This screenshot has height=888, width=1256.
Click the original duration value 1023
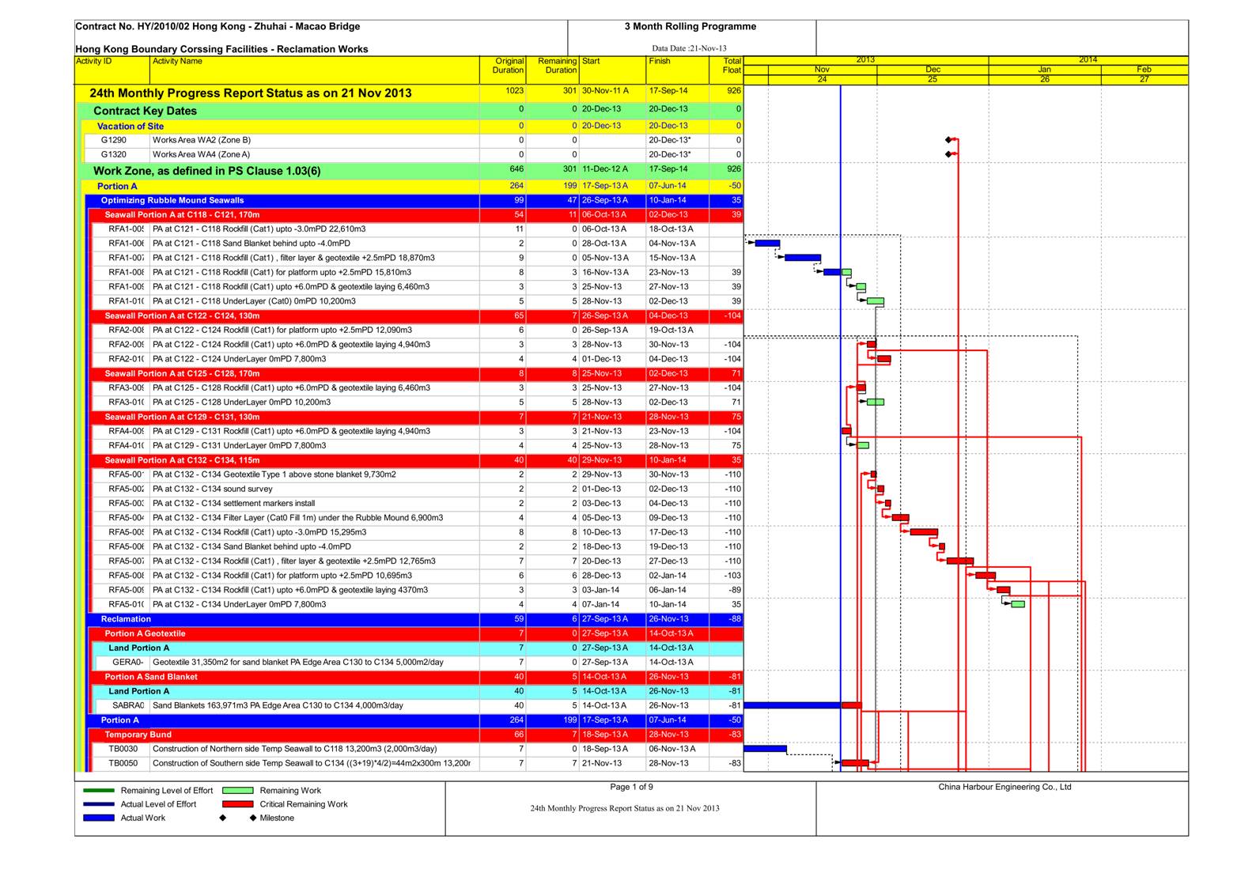click(514, 91)
